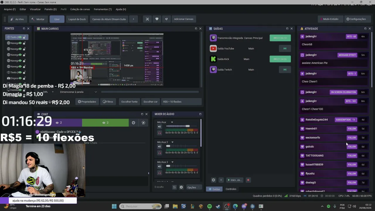The width and height of the screenshot is (375, 211).
Task: Click the Adicionar Canvas button
Action: [184, 19]
